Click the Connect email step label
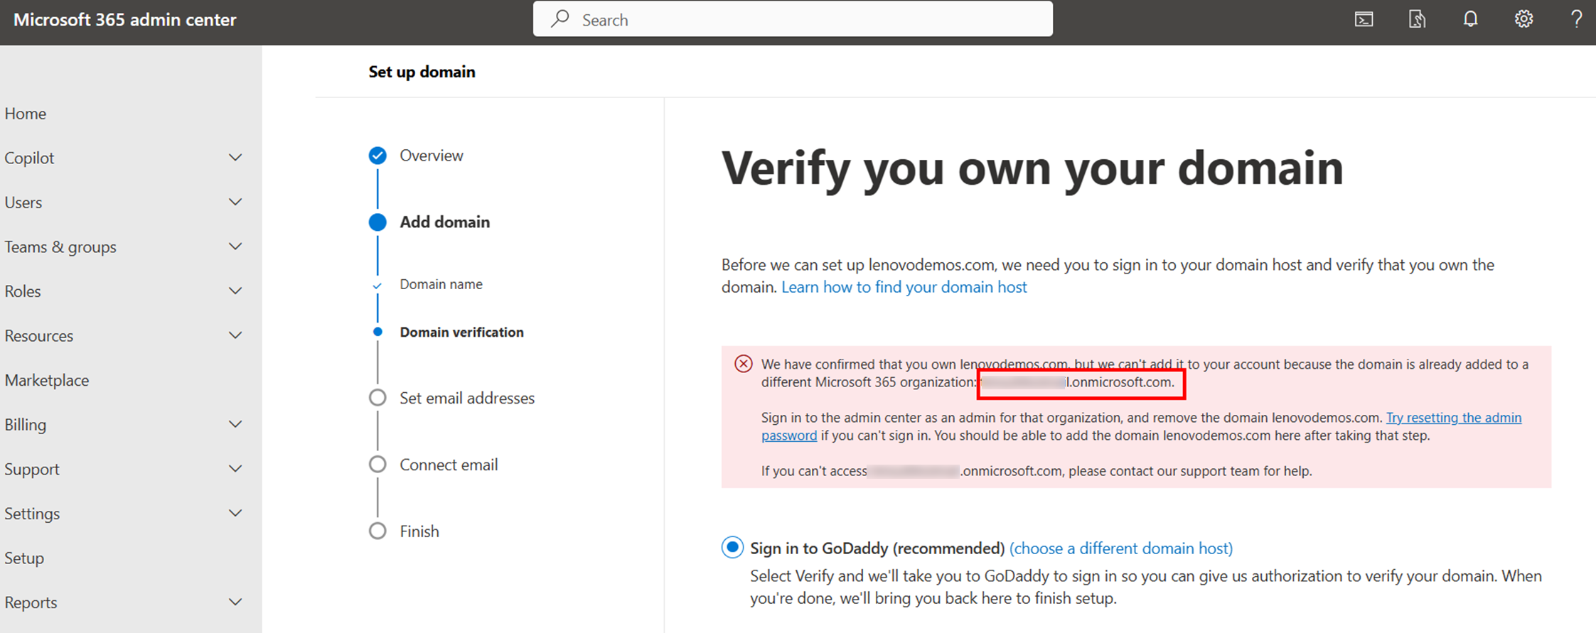1596x633 pixels. [449, 465]
